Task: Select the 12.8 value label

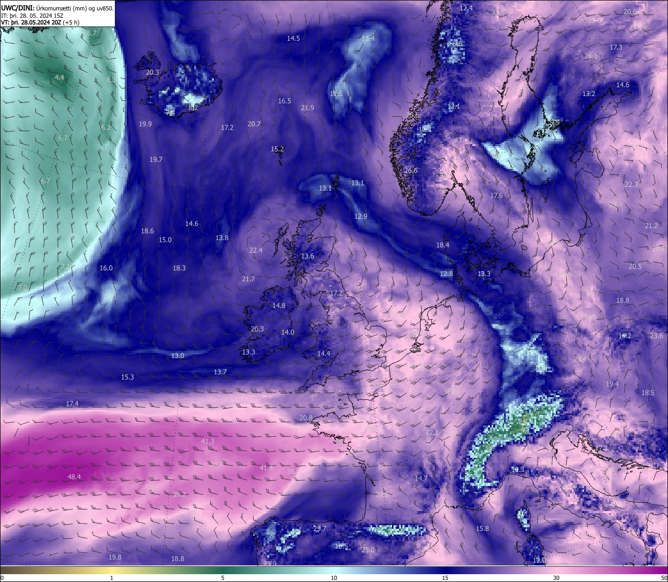Action: (x=446, y=274)
